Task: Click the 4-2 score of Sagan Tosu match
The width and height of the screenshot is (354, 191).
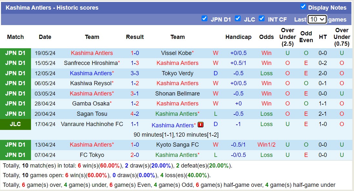Action: pyautogui.click(x=135, y=114)
